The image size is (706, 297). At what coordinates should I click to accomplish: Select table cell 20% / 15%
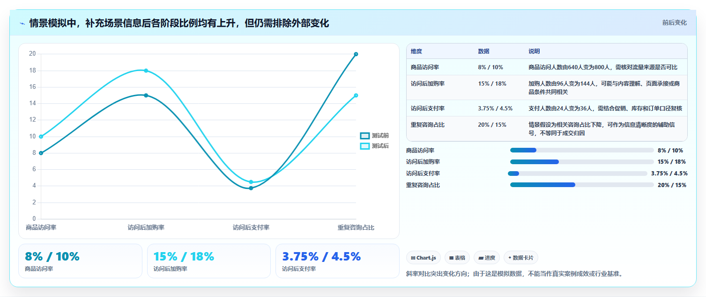coord(492,125)
